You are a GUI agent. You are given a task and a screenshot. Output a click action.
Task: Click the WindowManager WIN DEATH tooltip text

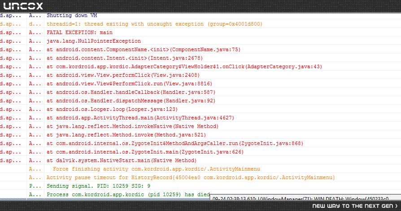click(301, 198)
